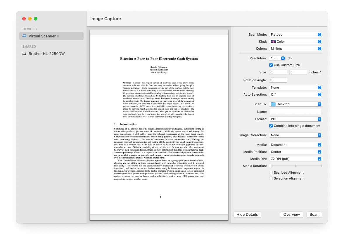
Task: Click the Virtual Scanner II scanner icon
Action: click(24, 36)
